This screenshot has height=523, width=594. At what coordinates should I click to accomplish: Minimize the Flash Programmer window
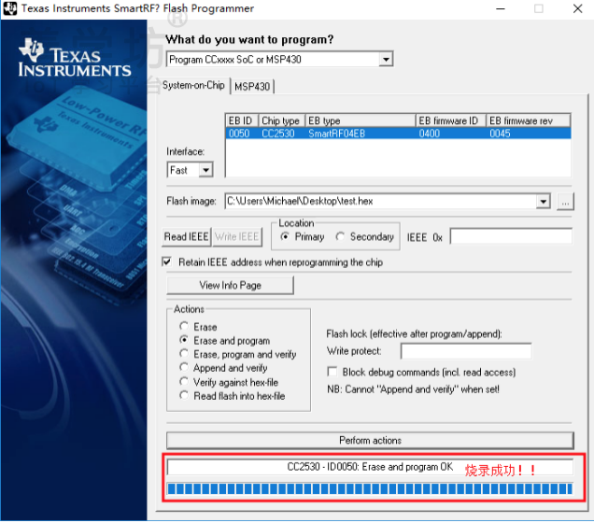coord(501,8)
